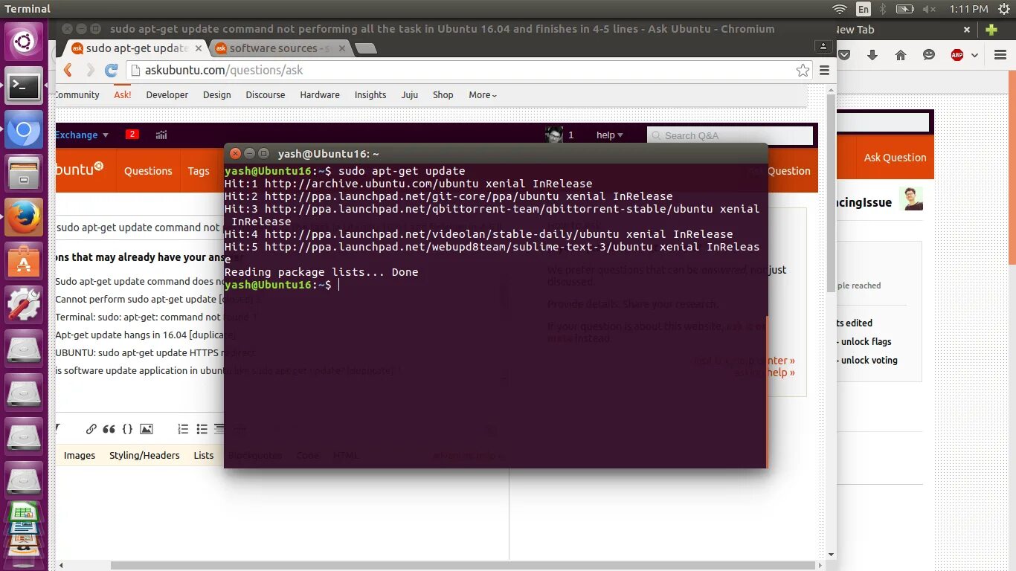Open the Ubuntu Dash from the launcher
Image resolution: width=1016 pixels, height=571 pixels.
(x=24, y=42)
